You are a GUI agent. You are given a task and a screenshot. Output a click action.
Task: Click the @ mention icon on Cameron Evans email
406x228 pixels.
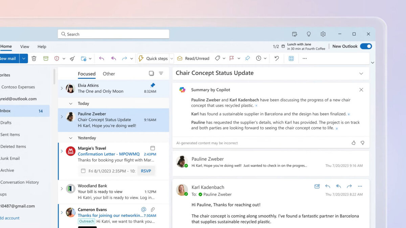click(143, 209)
